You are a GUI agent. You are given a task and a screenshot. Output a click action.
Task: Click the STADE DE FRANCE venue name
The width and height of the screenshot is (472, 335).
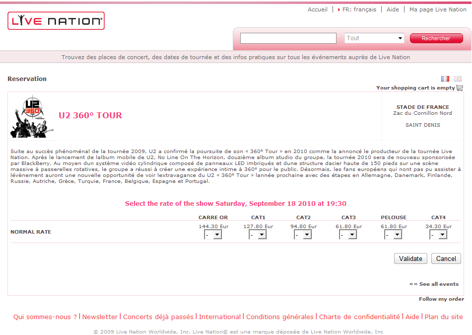(x=423, y=107)
